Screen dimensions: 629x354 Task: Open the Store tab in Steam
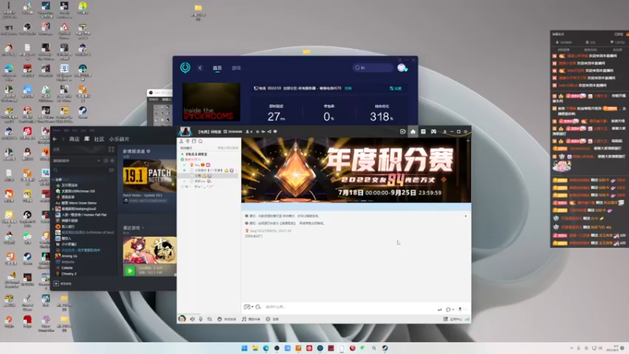point(74,139)
